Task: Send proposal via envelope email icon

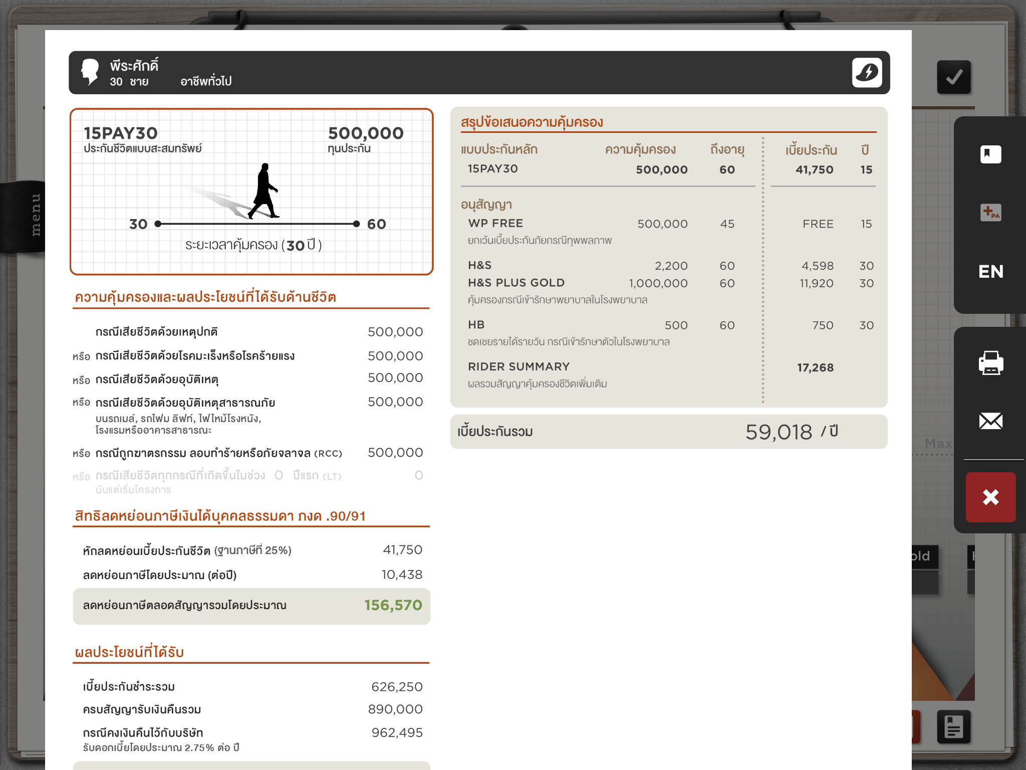Action: 990,421
